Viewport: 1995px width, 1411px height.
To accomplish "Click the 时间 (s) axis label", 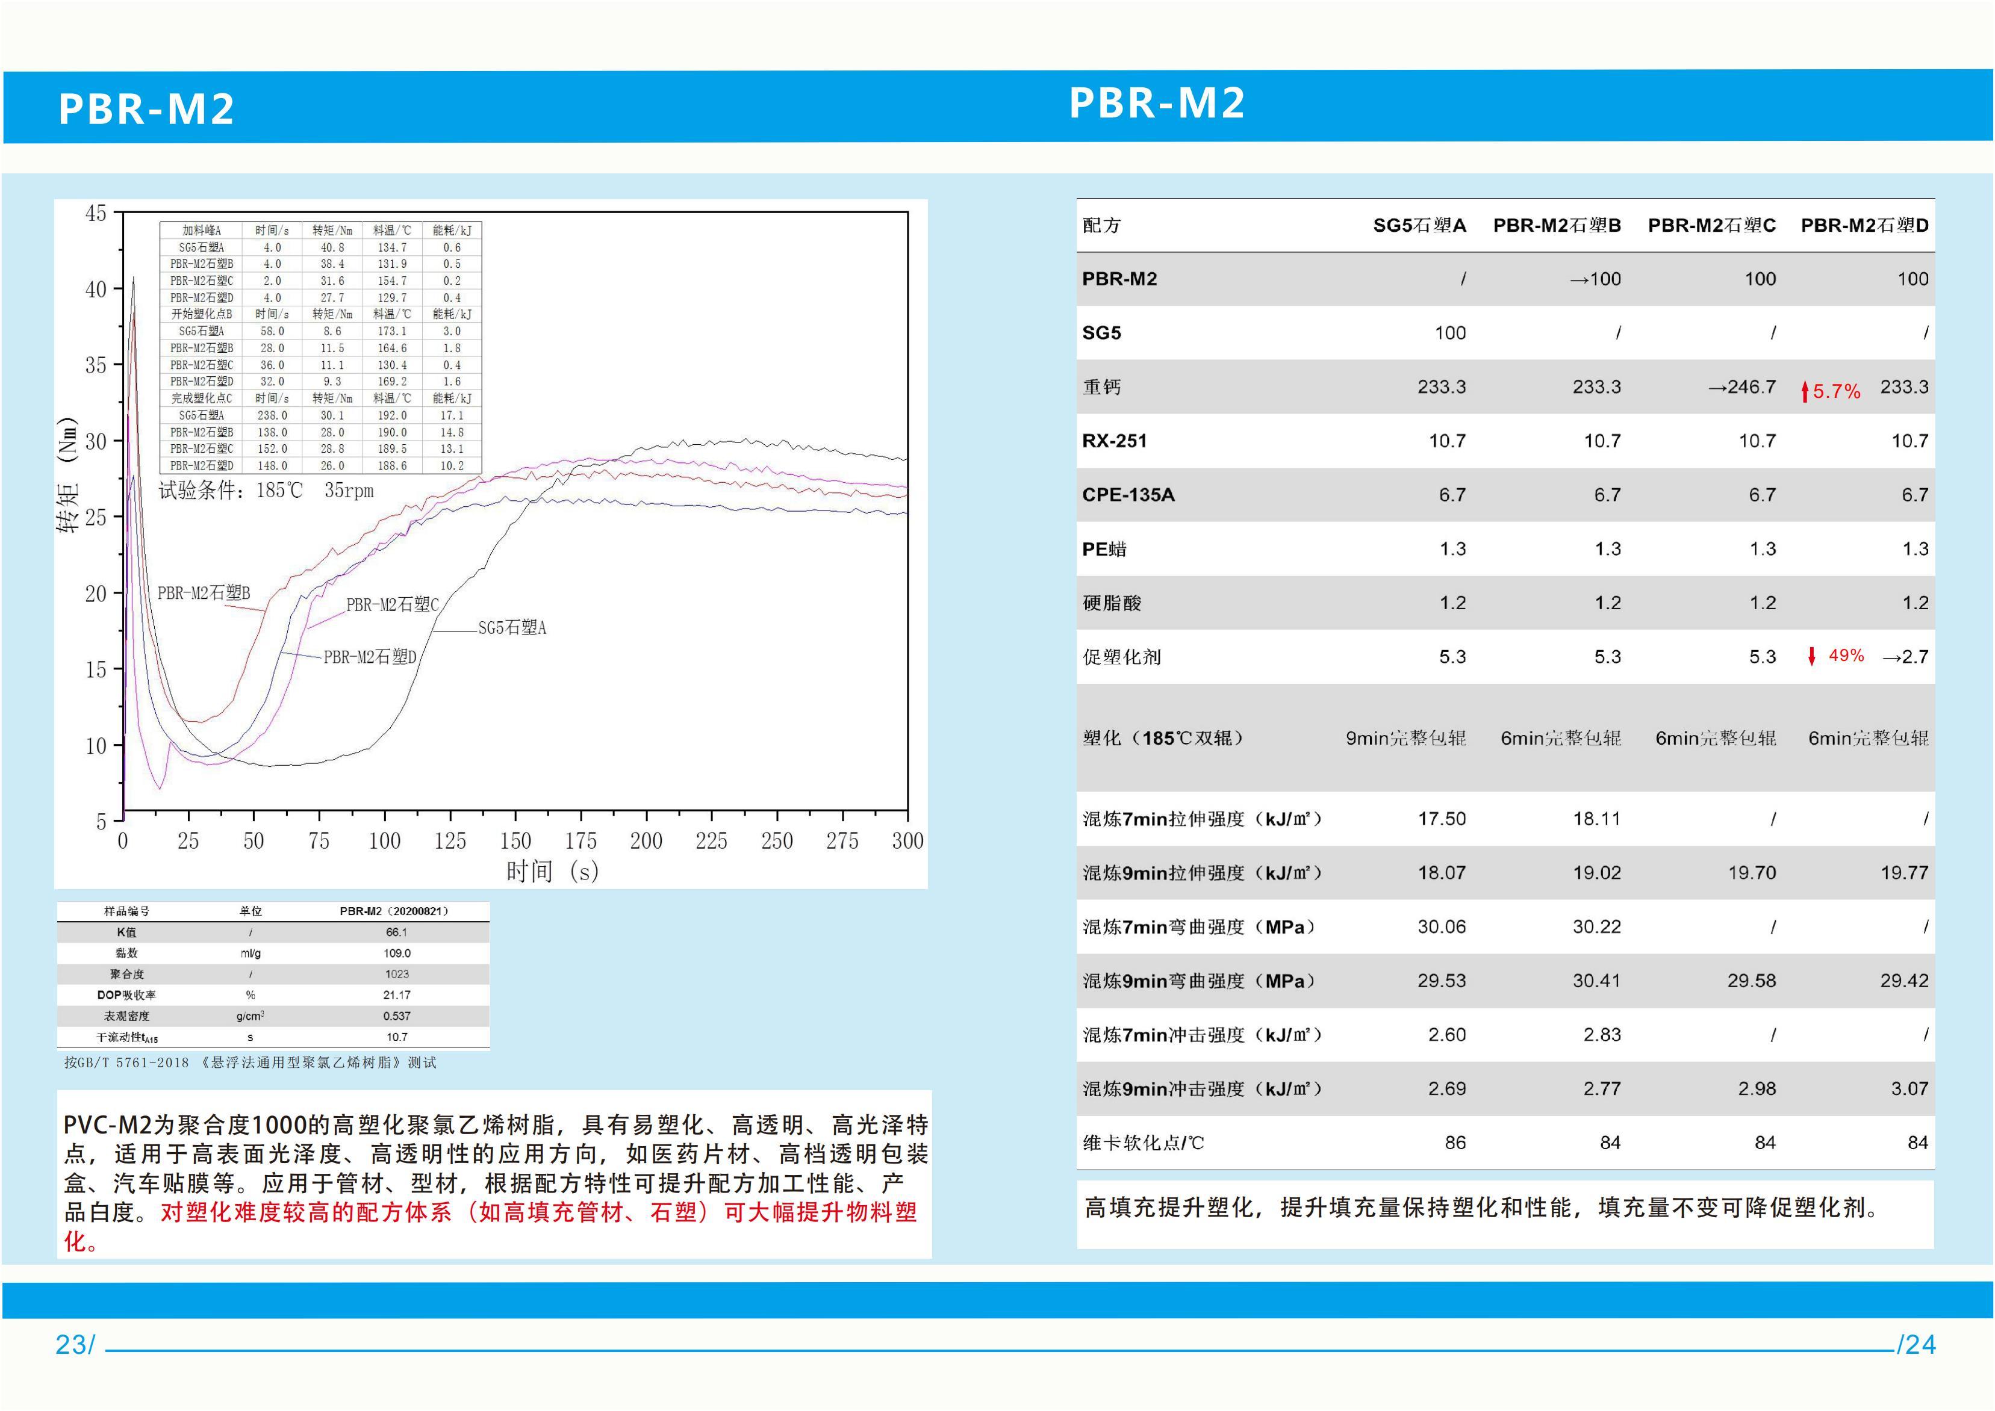I will 553,870.
